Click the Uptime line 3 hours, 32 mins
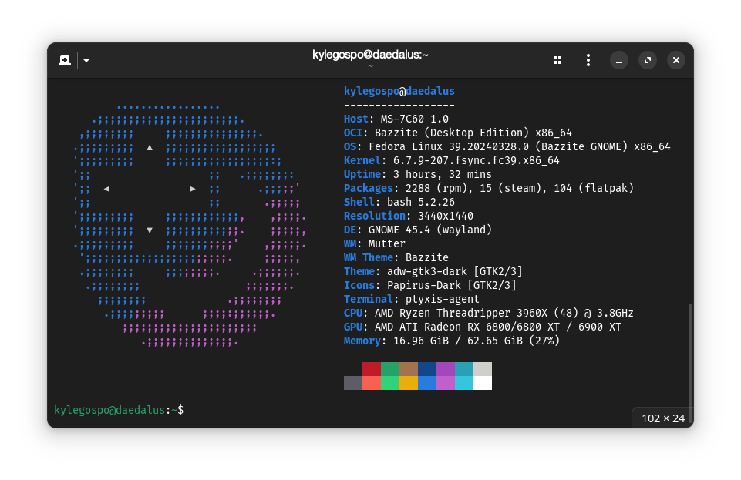This screenshot has width=741, height=480. [x=418, y=174]
